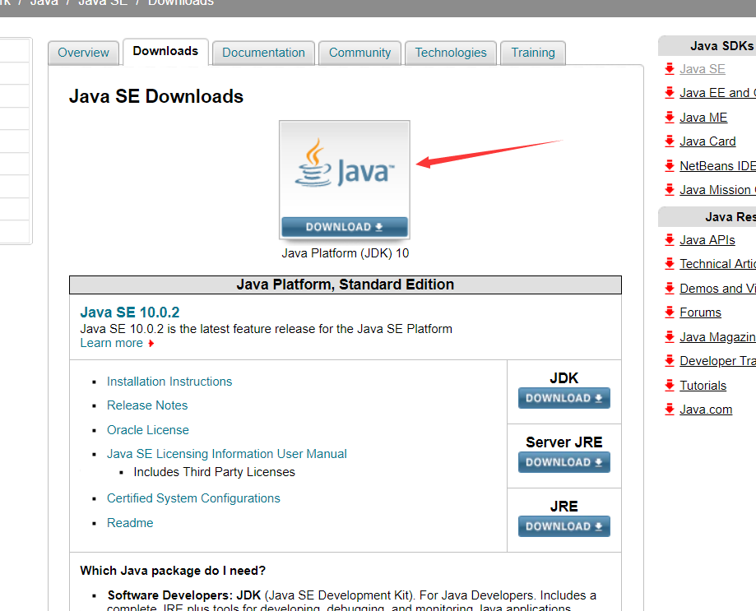Click the DOWNLOAD button under Java logo
The image size is (756, 611).
click(345, 226)
